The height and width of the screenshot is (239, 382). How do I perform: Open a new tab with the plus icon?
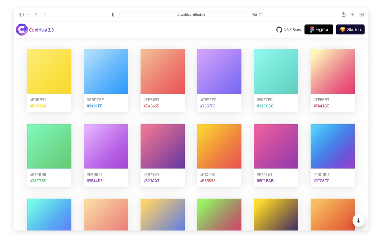pos(353,15)
